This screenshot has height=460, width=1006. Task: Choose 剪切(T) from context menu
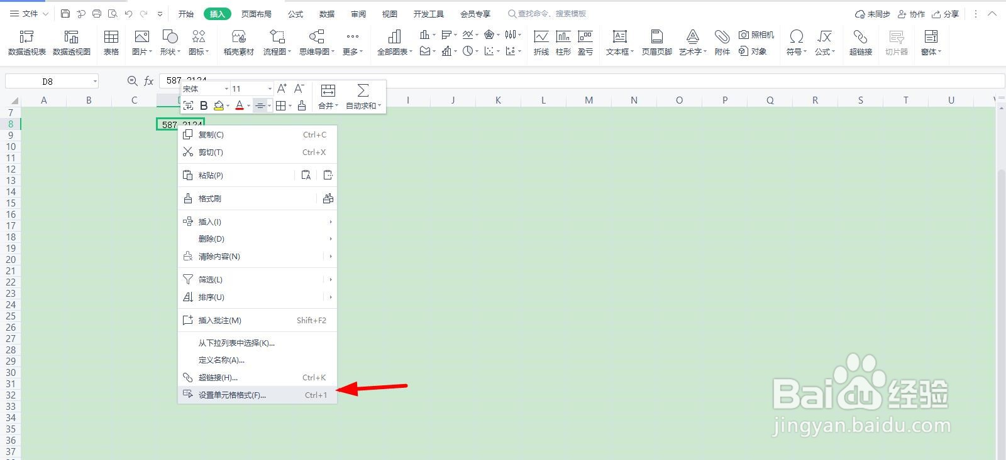pos(258,152)
